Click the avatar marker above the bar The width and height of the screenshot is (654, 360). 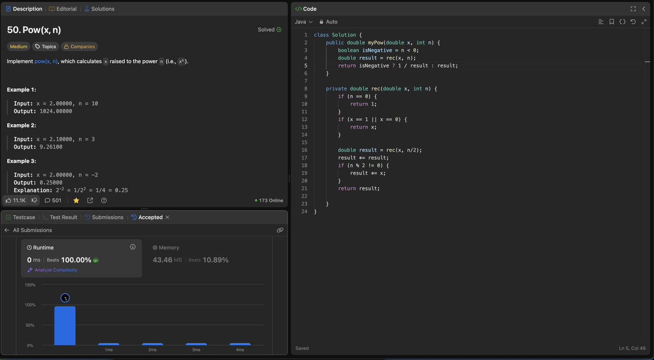click(65, 298)
